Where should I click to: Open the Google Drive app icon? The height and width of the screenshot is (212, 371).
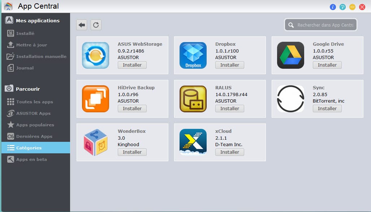[290, 55]
